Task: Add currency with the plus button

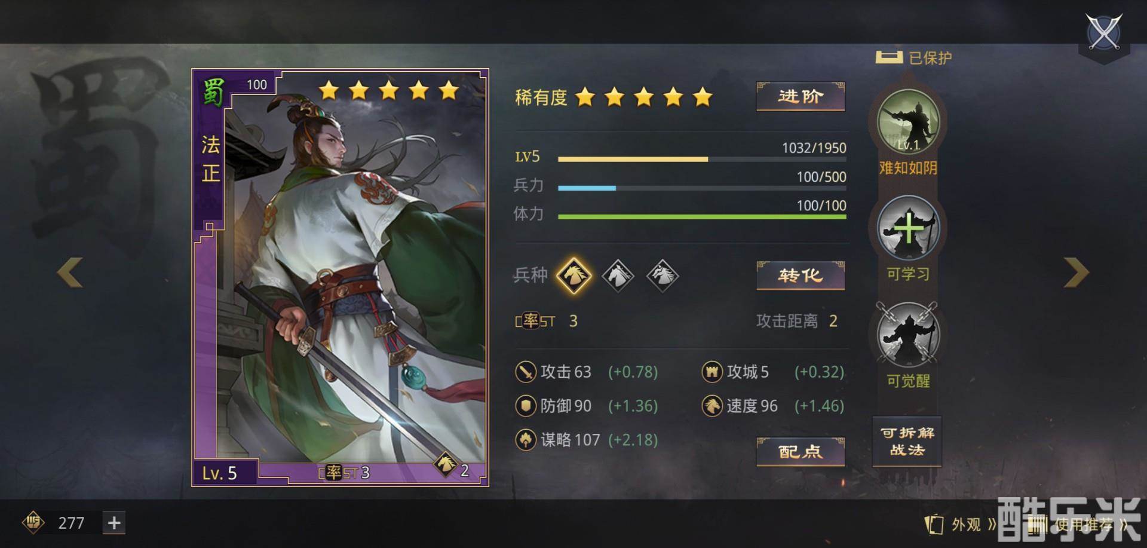Action: click(x=114, y=523)
